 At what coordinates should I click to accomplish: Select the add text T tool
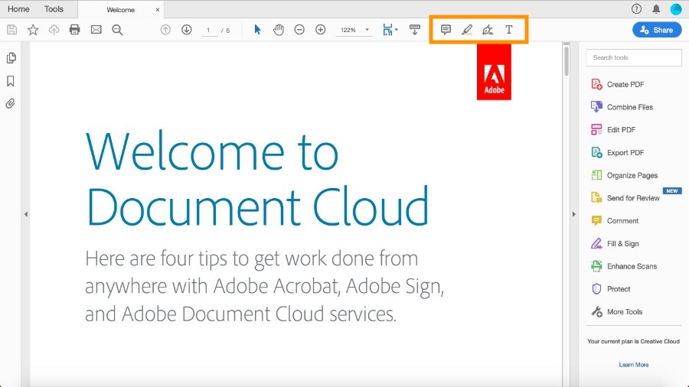tap(509, 30)
